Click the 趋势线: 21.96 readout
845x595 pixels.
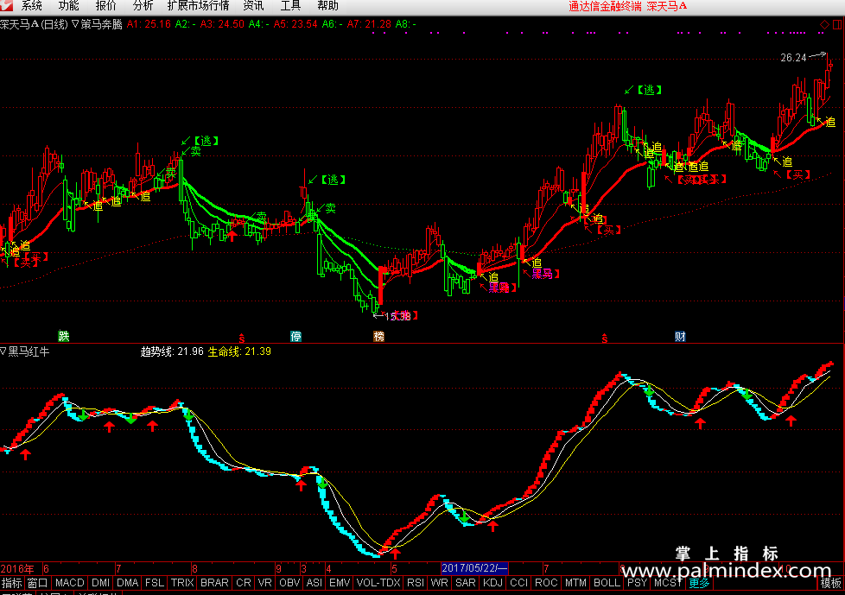[172, 351]
